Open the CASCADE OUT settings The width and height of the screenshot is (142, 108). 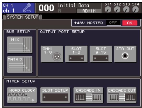pos(122,95)
